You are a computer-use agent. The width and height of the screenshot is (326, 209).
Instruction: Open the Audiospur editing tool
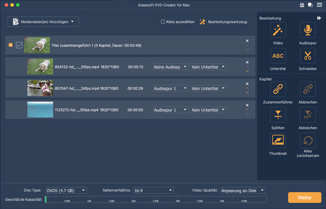click(x=308, y=30)
